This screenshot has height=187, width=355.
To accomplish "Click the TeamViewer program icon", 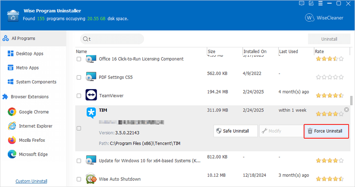I will tap(91, 95).
